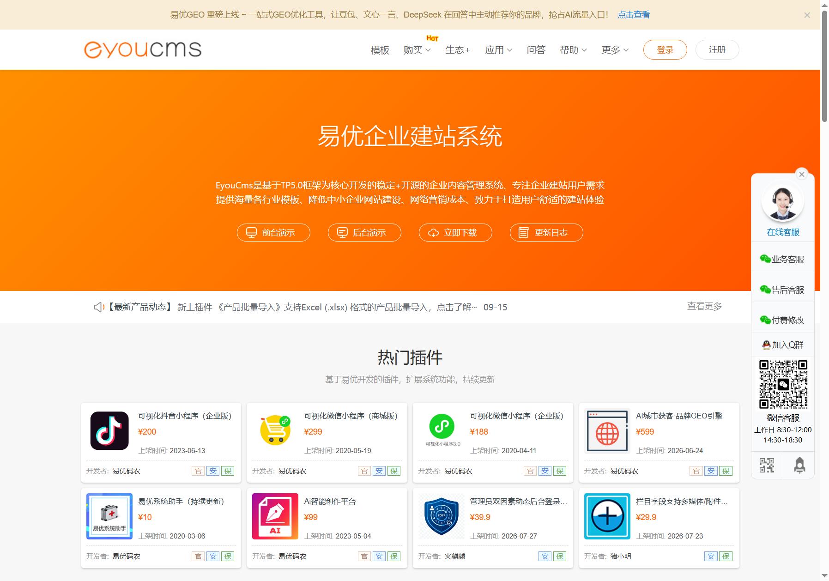Follow the 点击查看 banner link
Viewport: 829px width, 581px height.
coord(634,15)
